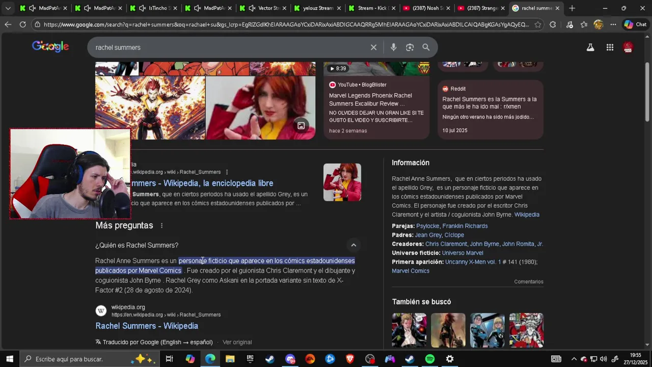Viewport: 652px width, 367px height.
Task: Open the Universo Marvel link
Action: click(463, 253)
